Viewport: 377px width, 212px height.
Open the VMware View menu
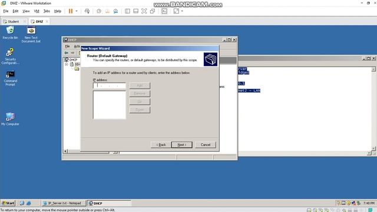pos(26,11)
